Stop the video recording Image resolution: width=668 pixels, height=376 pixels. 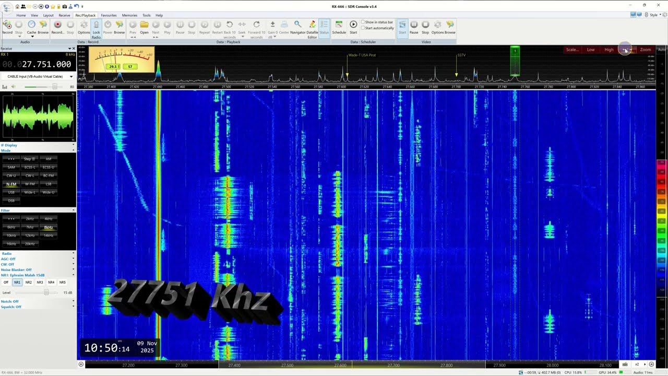[425, 27]
